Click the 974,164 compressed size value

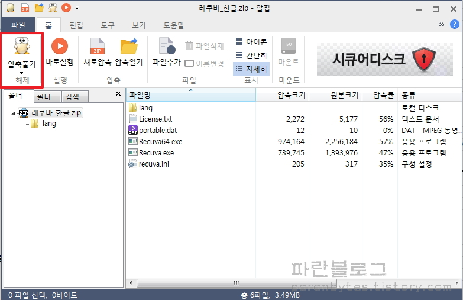point(291,142)
